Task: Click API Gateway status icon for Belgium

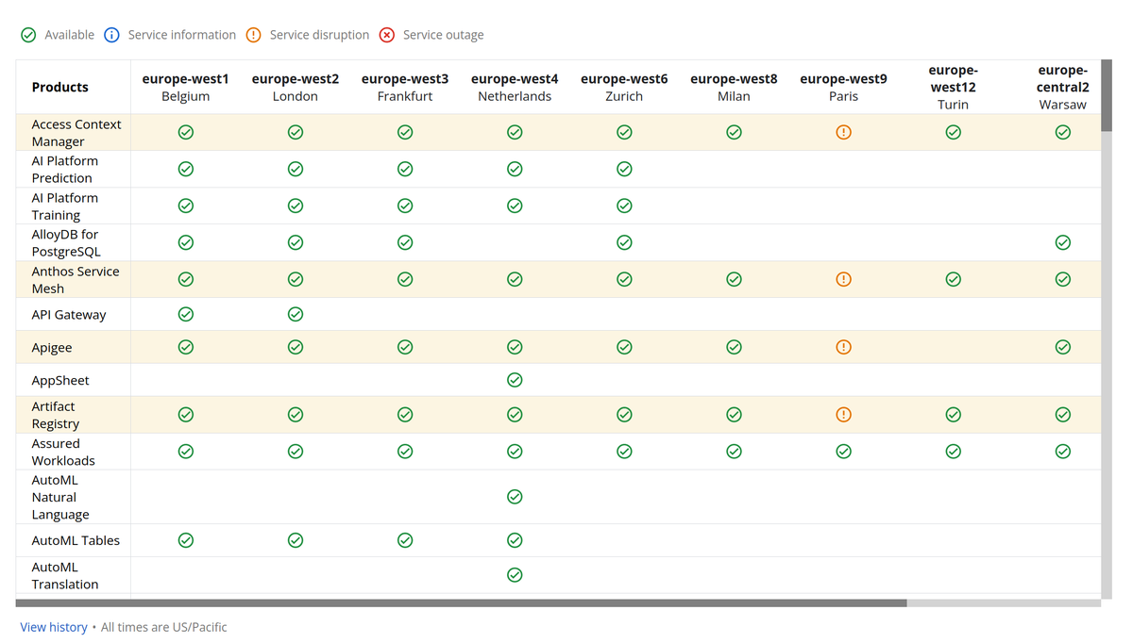Action: click(186, 314)
